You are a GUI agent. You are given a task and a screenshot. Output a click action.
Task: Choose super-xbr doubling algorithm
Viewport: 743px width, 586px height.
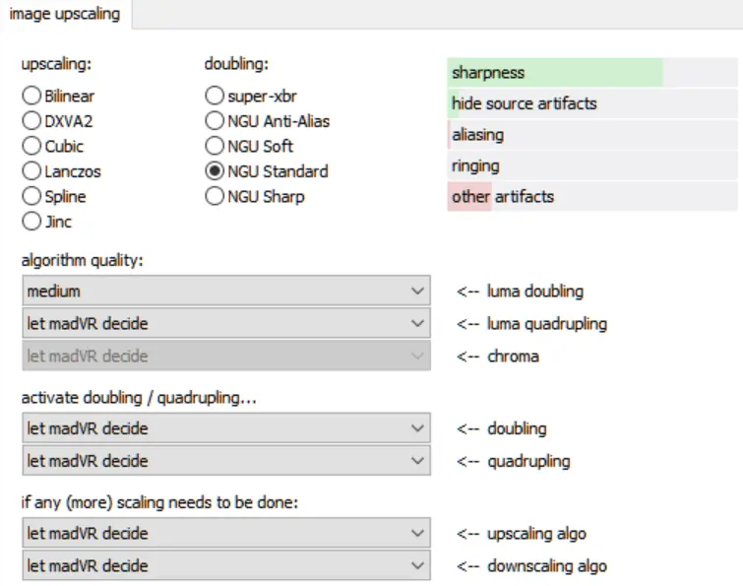215,97
